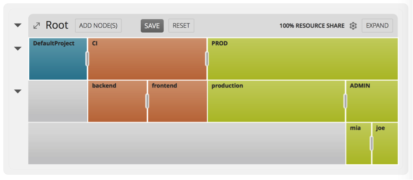Click the handle between mia and joe
Image resolution: width=413 pixels, height=180 pixels.
[x=371, y=143]
